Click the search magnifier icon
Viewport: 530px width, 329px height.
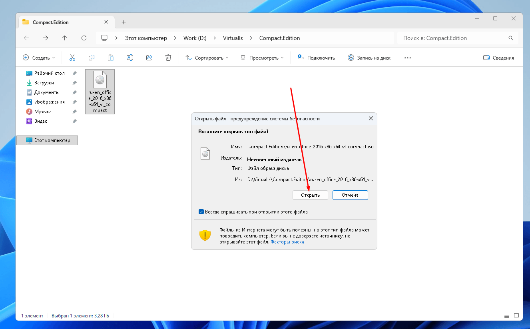point(510,38)
